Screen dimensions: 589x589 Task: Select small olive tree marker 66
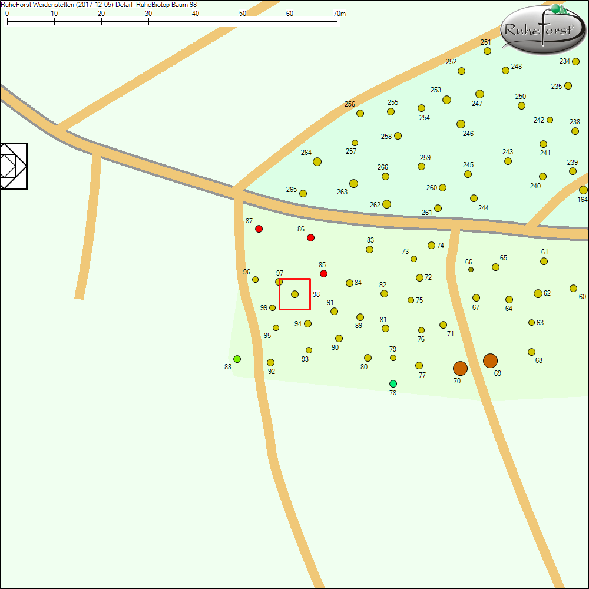(471, 269)
